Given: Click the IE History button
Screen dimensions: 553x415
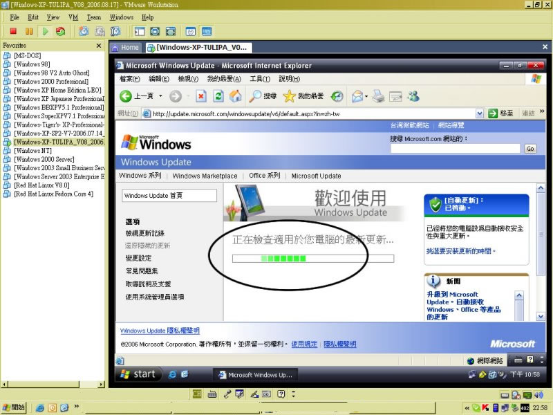Looking at the screenshot, I should click(x=337, y=96).
